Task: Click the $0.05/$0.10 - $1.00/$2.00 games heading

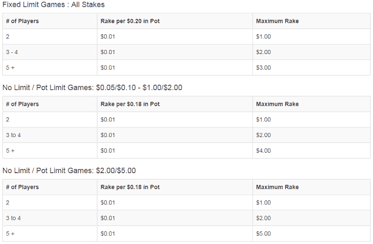Action: 92,88
